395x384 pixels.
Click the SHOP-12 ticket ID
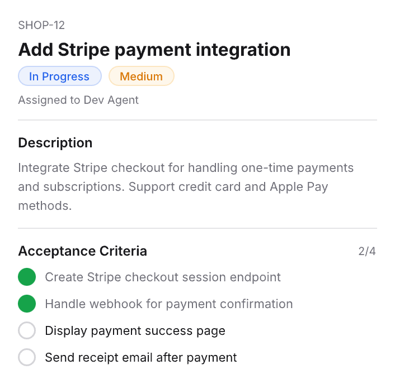(x=41, y=25)
